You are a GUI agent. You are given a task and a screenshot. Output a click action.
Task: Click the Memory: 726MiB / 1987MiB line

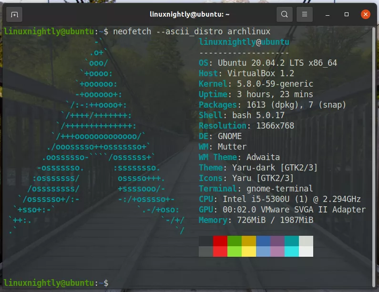(256, 220)
